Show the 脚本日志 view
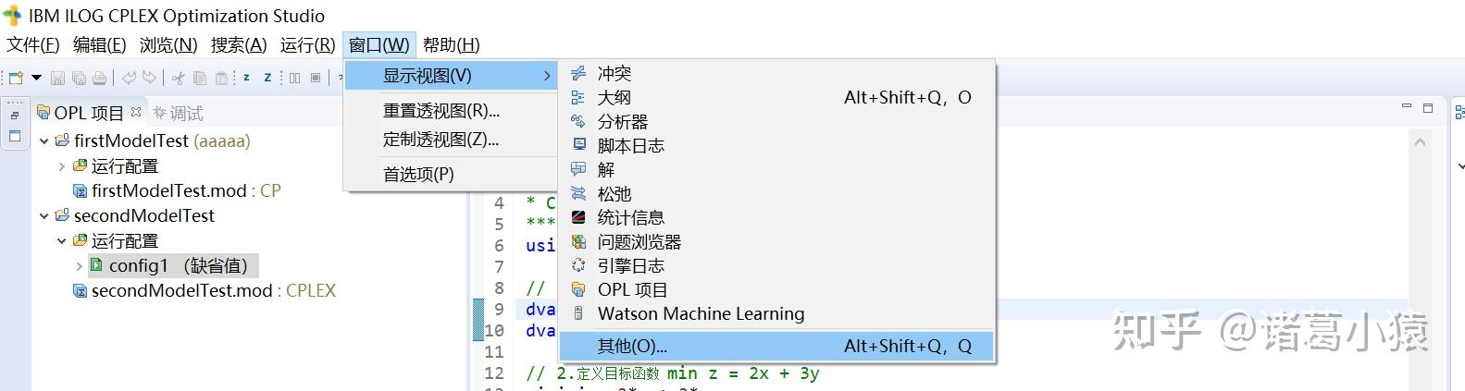 [776, 145]
